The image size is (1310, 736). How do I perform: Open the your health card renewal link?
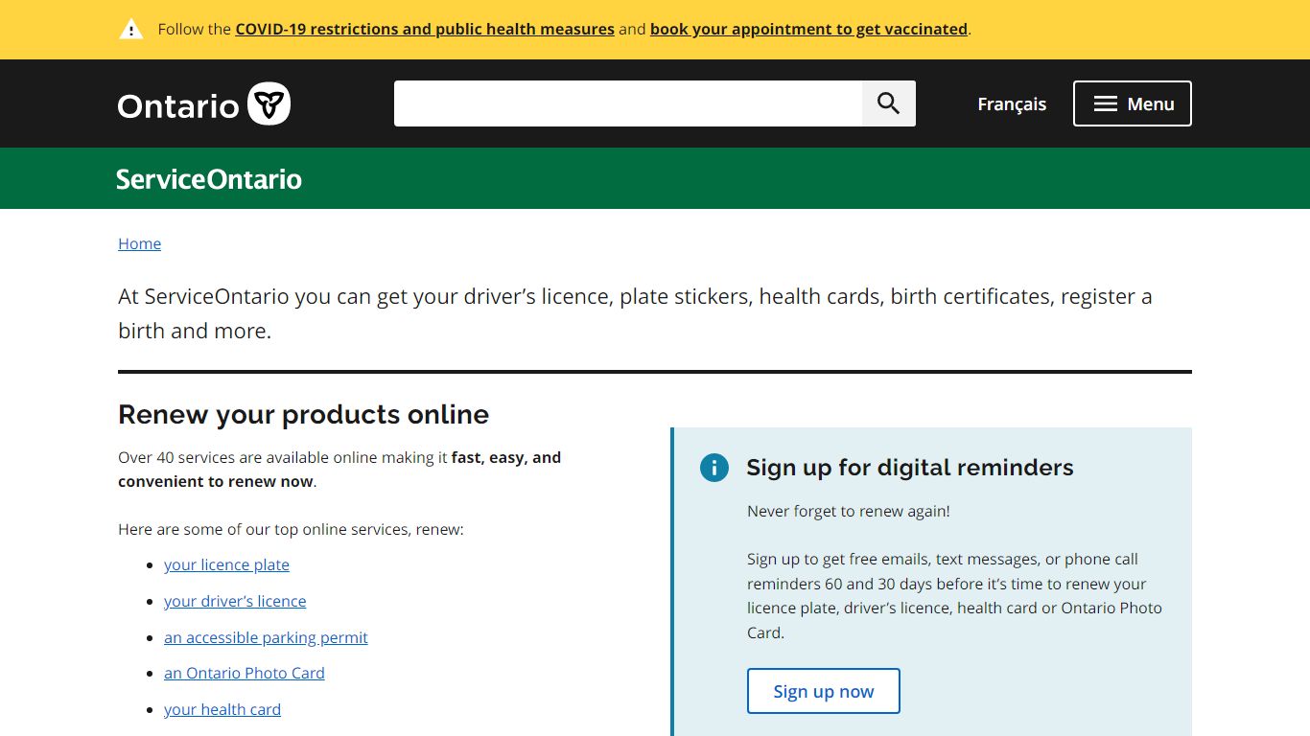[x=222, y=709]
